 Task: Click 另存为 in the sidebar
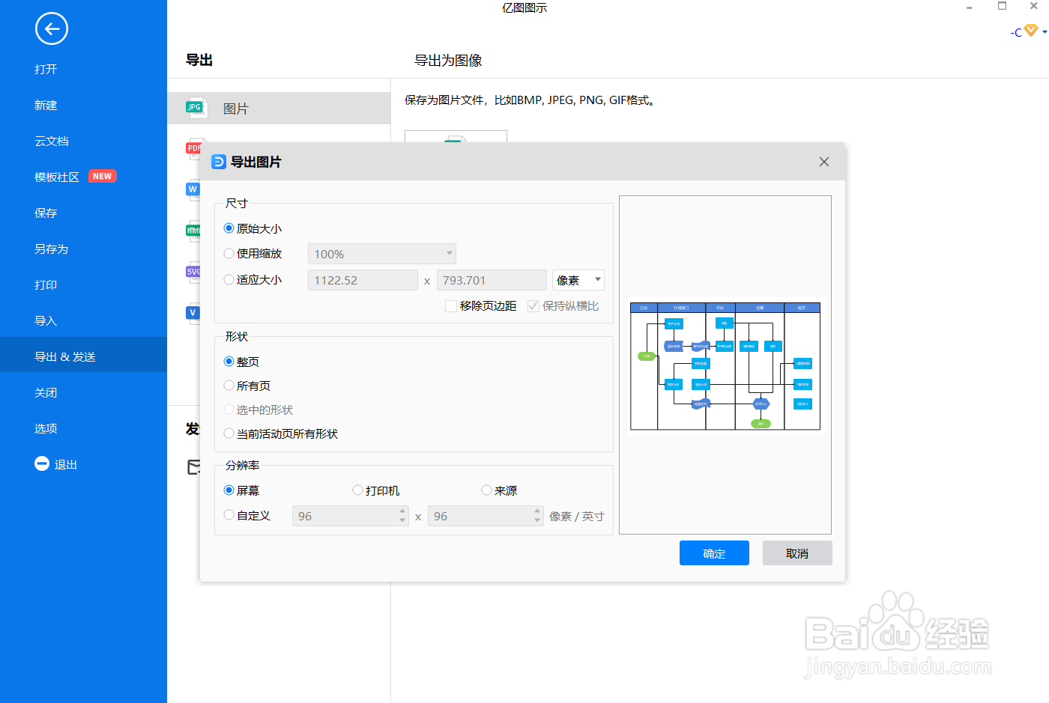click(52, 249)
